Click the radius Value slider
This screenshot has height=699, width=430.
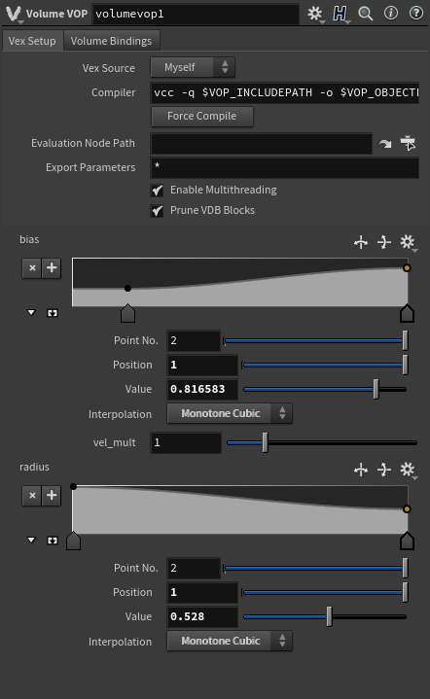(325, 616)
